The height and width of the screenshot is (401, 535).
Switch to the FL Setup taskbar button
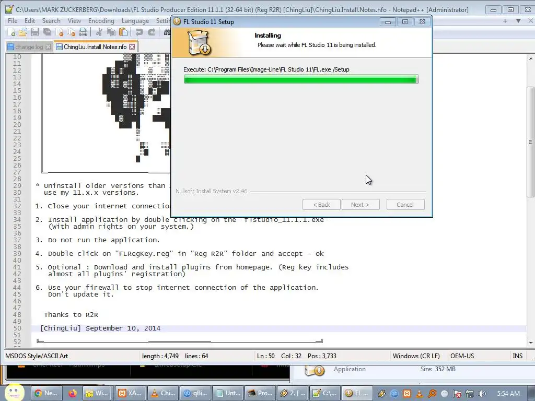pos(357,393)
